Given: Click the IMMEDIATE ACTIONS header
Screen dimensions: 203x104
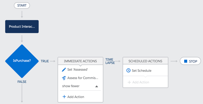Looking at the screenshot, I should (x=80, y=61).
